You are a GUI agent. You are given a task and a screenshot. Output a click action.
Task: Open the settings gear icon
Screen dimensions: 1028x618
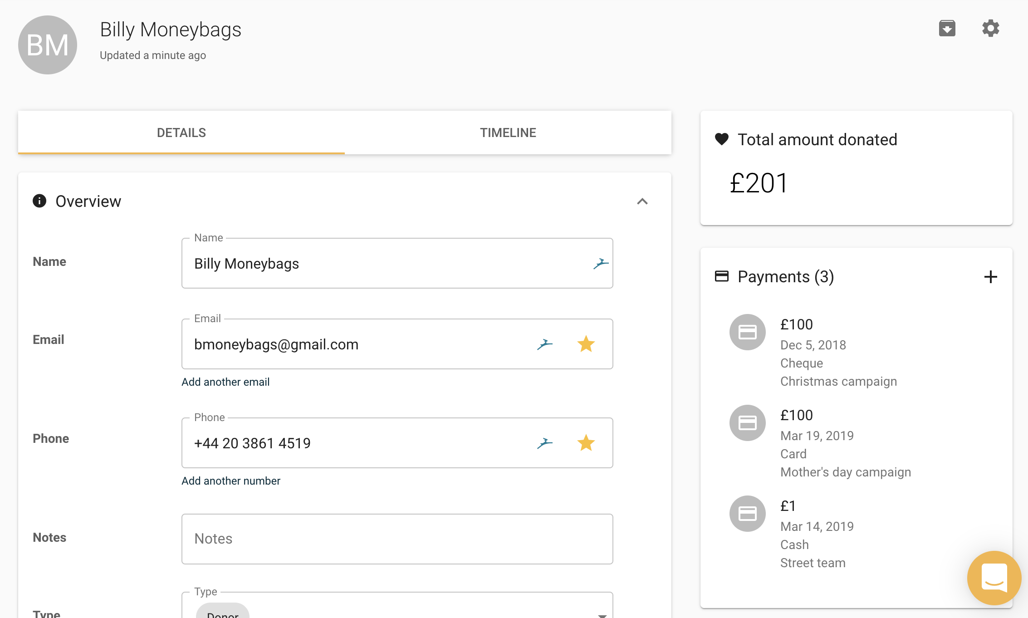pos(990,29)
